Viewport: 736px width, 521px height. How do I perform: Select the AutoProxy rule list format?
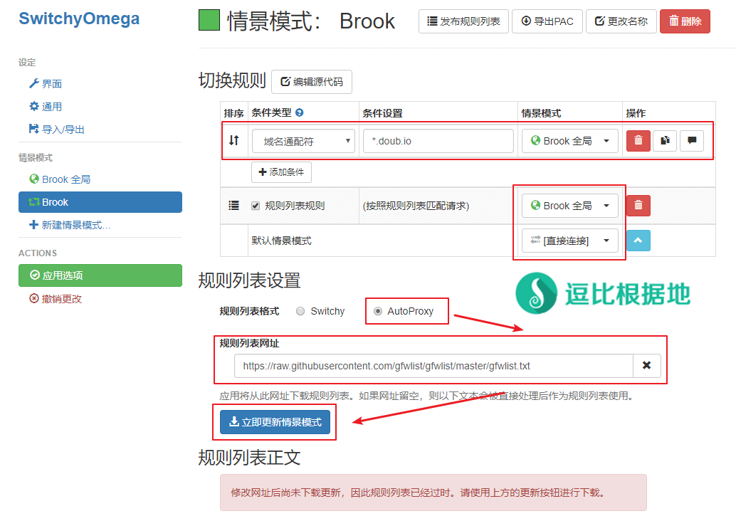pyautogui.click(x=378, y=311)
